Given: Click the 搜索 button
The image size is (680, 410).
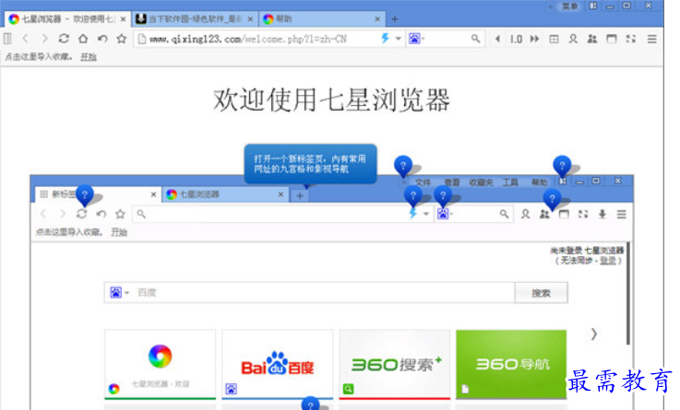Looking at the screenshot, I should coord(541,293).
